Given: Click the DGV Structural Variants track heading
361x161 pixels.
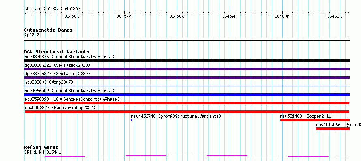Looking at the screenshot, I should [x=57, y=52].
